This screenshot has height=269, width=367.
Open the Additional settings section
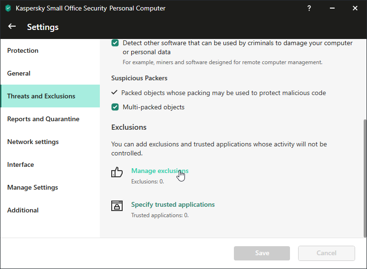coord(50,210)
